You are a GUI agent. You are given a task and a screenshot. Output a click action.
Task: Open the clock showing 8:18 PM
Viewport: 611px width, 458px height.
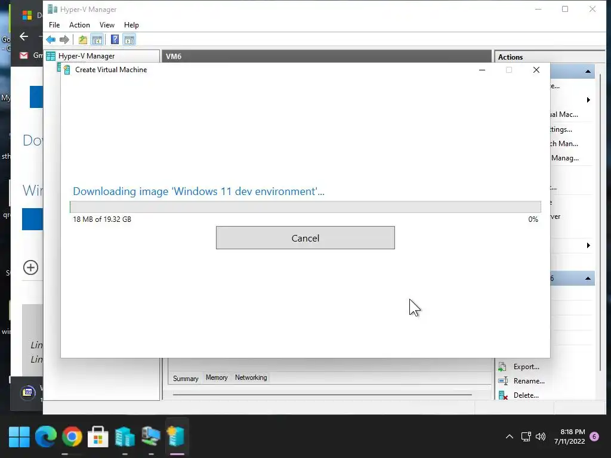point(569,437)
